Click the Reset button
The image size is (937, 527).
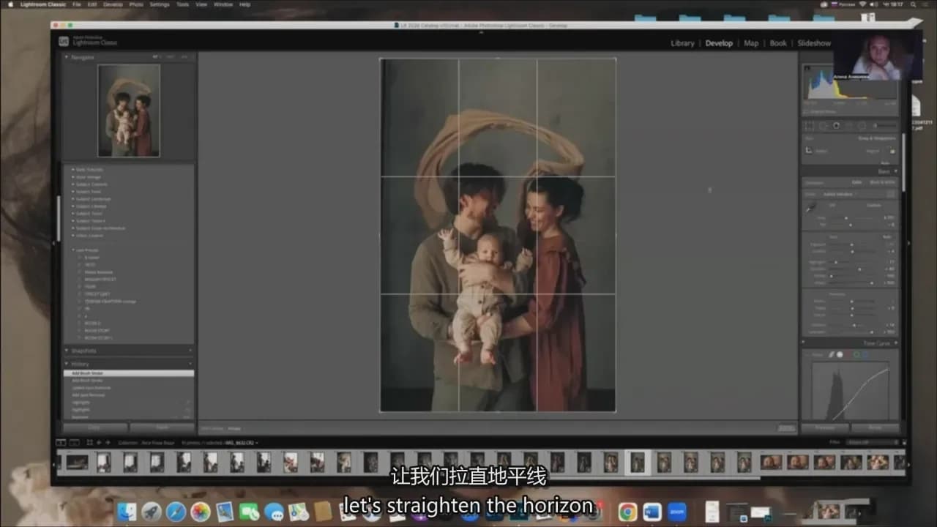tap(875, 427)
